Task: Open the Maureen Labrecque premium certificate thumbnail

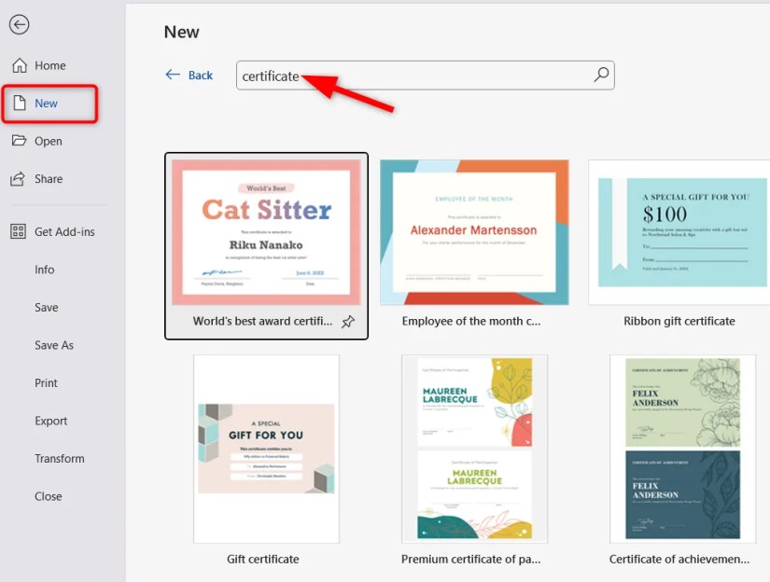Action: (x=474, y=449)
